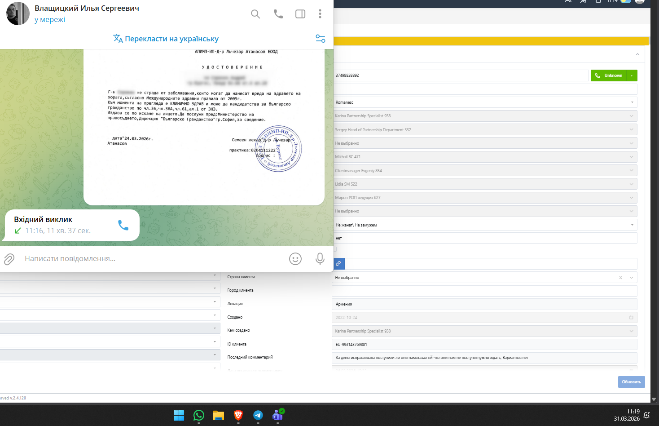Click the Страна клиента label
The height and width of the screenshot is (426, 659).
click(241, 277)
